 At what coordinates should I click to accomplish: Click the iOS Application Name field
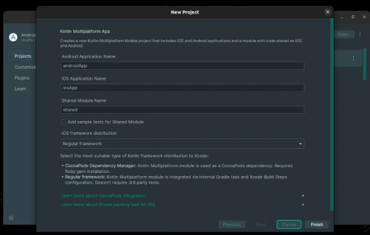coord(182,88)
